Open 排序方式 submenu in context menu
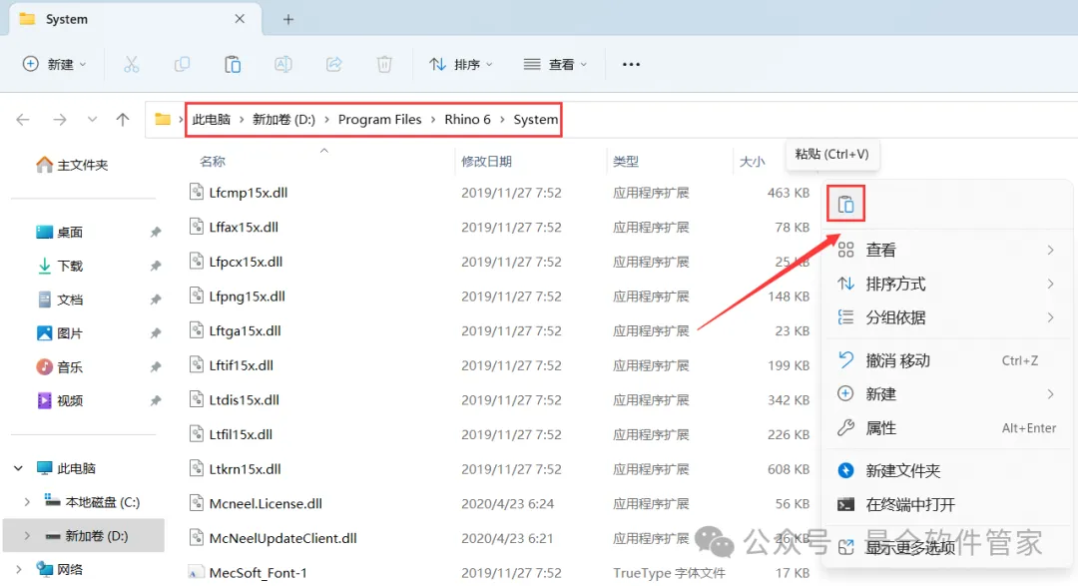The image size is (1078, 586). click(946, 285)
